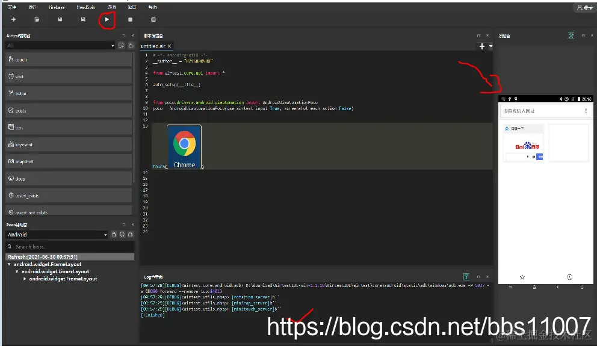Open the 文件 menu
The height and width of the screenshot is (346, 597).
(12, 7)
